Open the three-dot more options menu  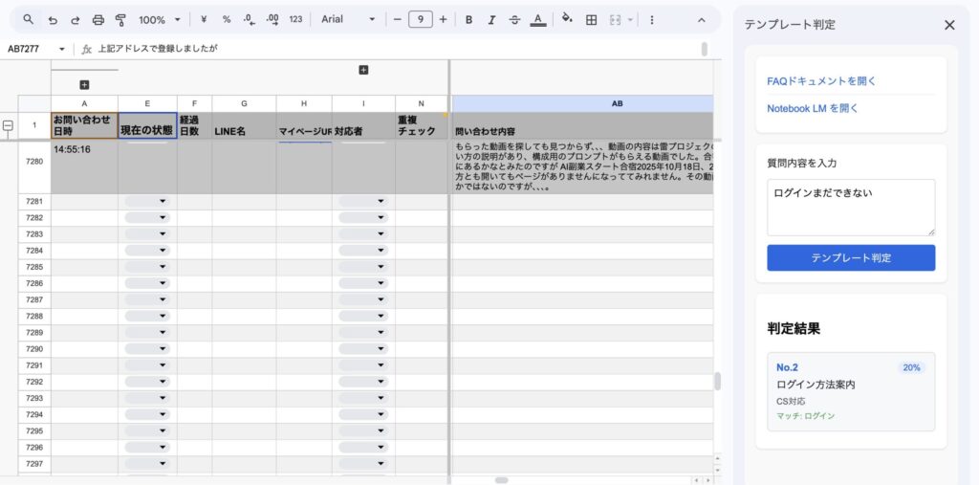coord(652,19)
